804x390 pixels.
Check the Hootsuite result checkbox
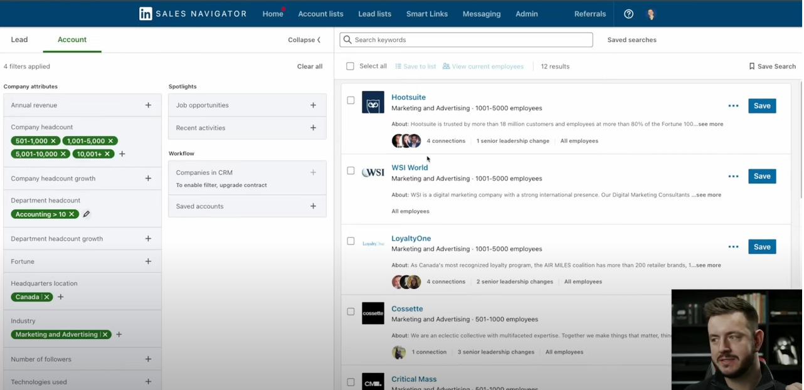coord(351,100)
